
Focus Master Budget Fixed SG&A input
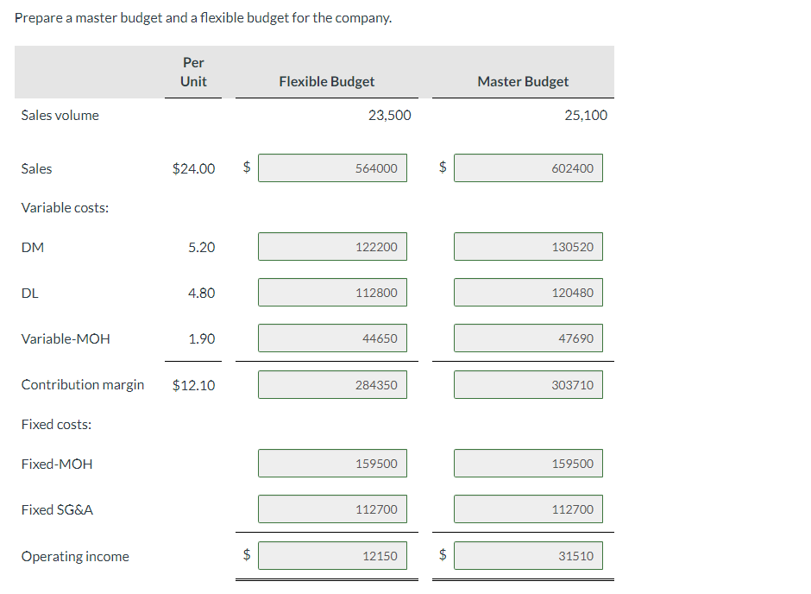[528, 509]
